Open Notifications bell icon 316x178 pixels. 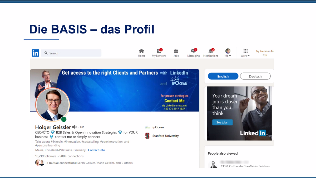[211, 53]
